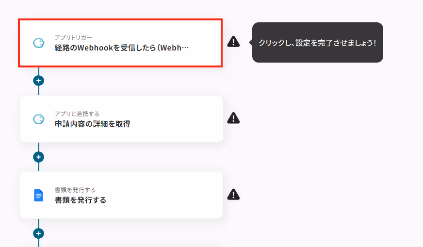
Task: Click the アプリと連携する label
Action: 77,114
